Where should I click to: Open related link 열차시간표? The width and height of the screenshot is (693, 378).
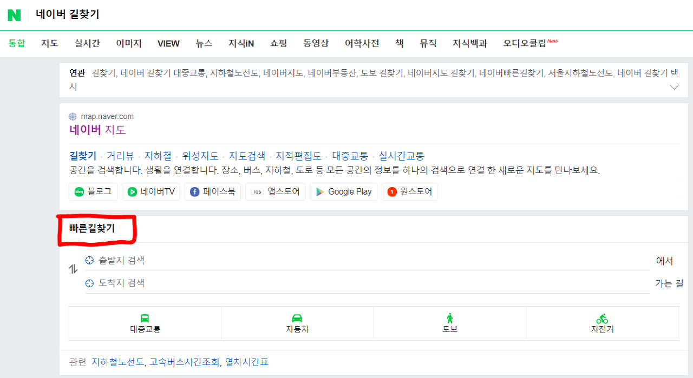click(247, 362)
